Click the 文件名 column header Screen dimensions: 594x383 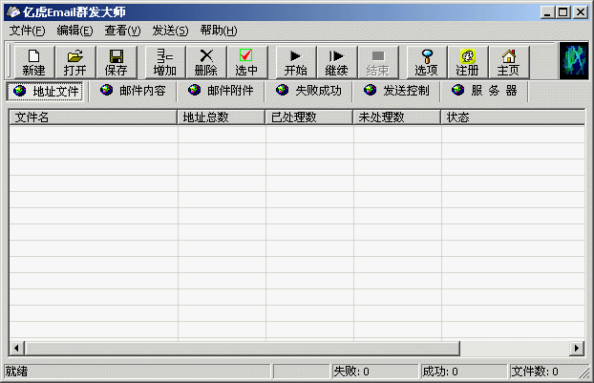(x=94, y=117)
